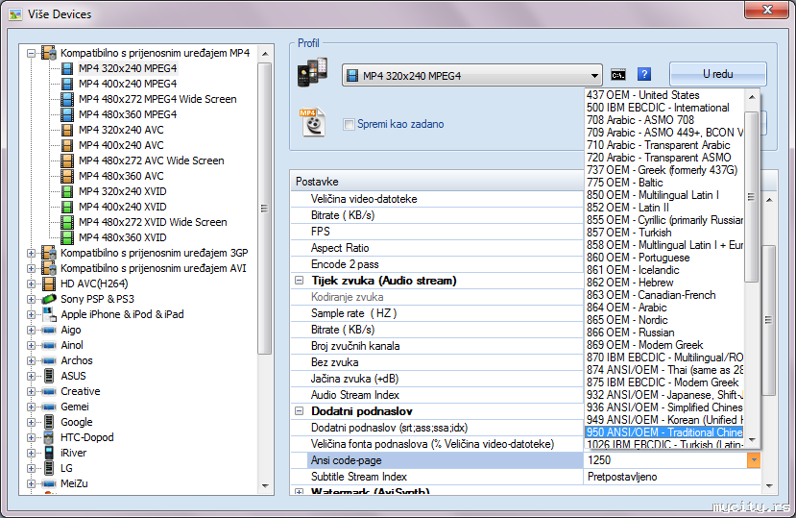Click down arrow of settings grid scrollbar
796x518 pixels.
click(x=769, y=486)
